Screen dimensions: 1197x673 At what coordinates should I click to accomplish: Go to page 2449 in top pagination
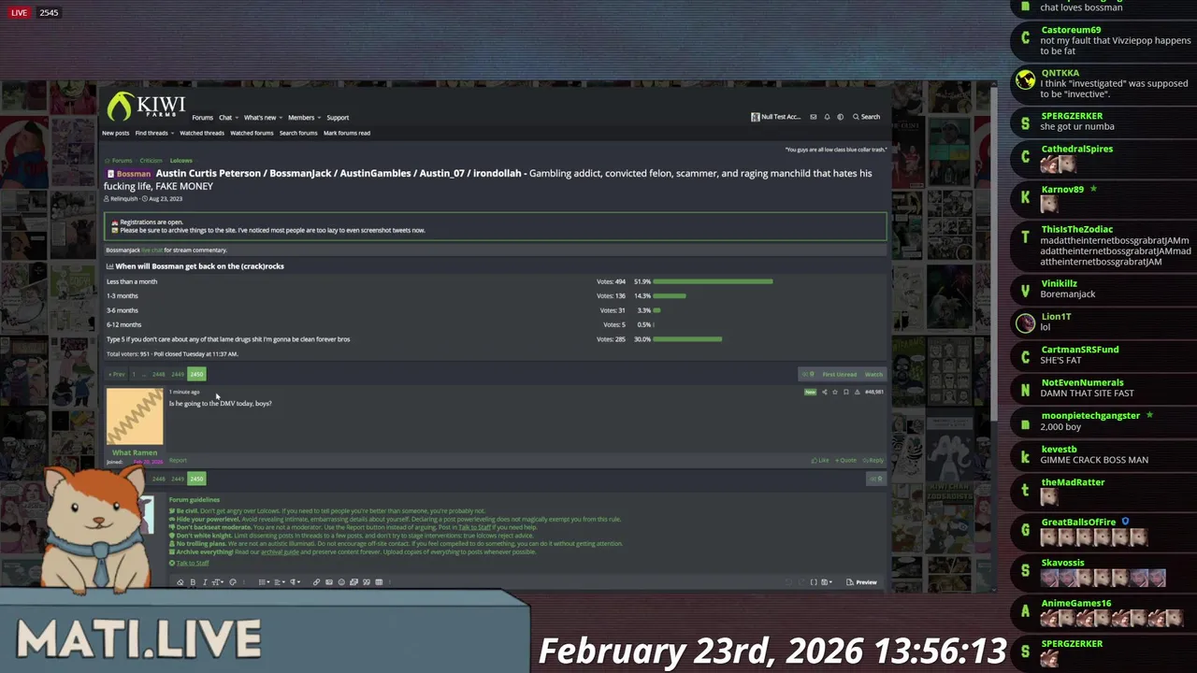click(178, 374)
